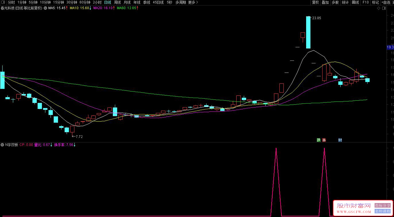Click stock title 春光科技(日线,等比前复权)
Viewport: 394px width, 217px height.
click(x=22, y=8)
